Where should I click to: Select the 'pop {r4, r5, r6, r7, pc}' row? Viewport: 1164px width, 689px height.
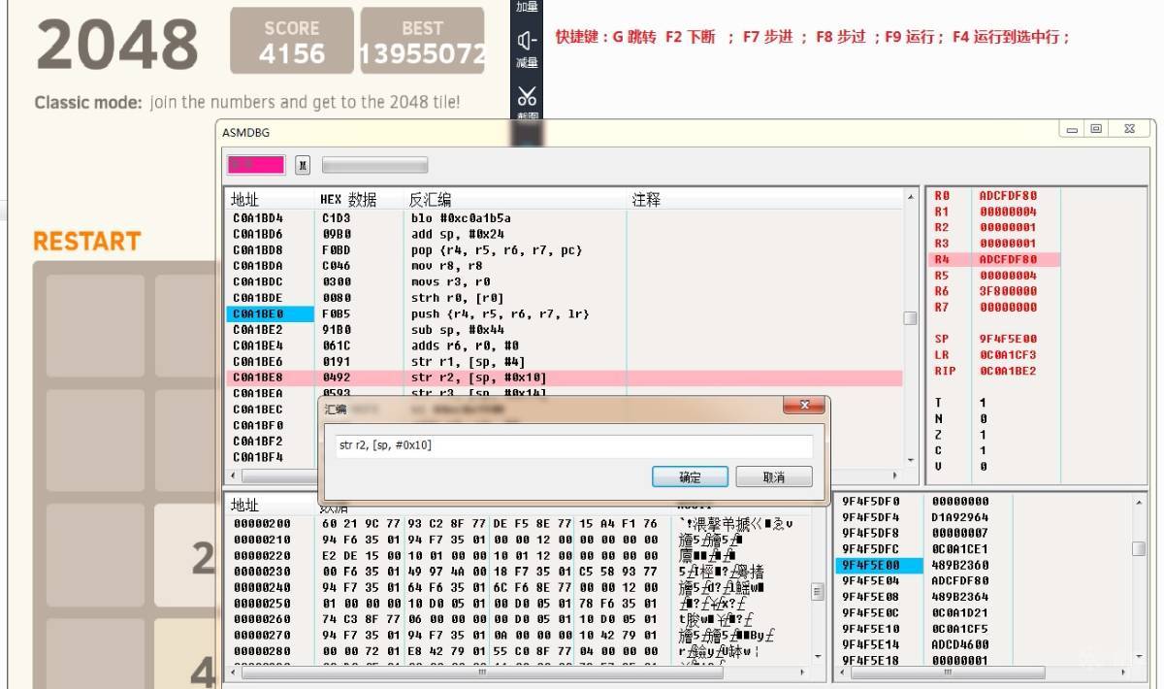pos(565,250)
